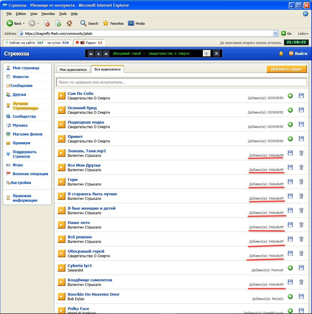Delete the track Знаешь, Таня.mp3
Viewport: 312px width, 314px height.
(x=301, y=153)
